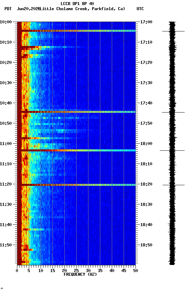Image resolution: width=187 pixels, height=292 pixels.
Task: Click the '30' frequency axis label
Action: [x=88, y=271]
